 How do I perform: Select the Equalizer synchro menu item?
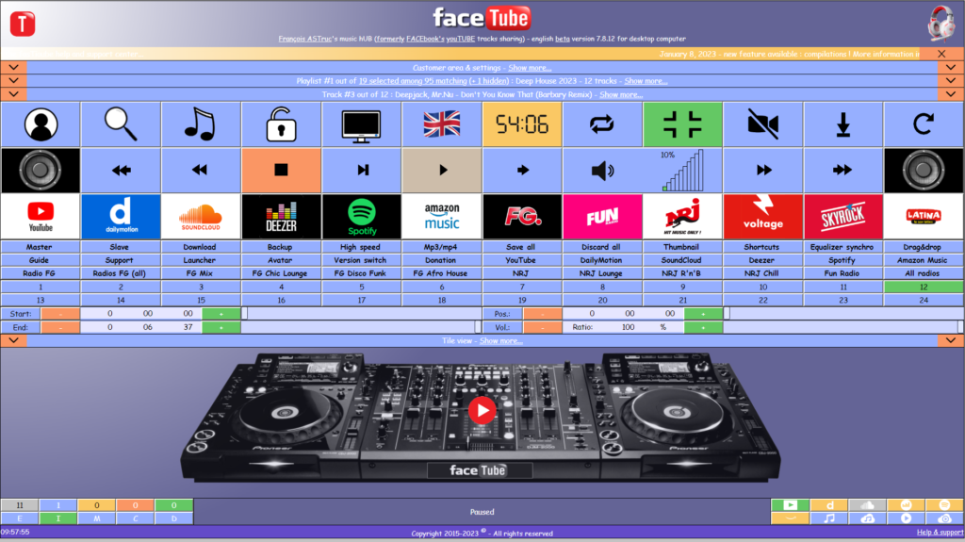pyautogui.click(x=842, y=247)
